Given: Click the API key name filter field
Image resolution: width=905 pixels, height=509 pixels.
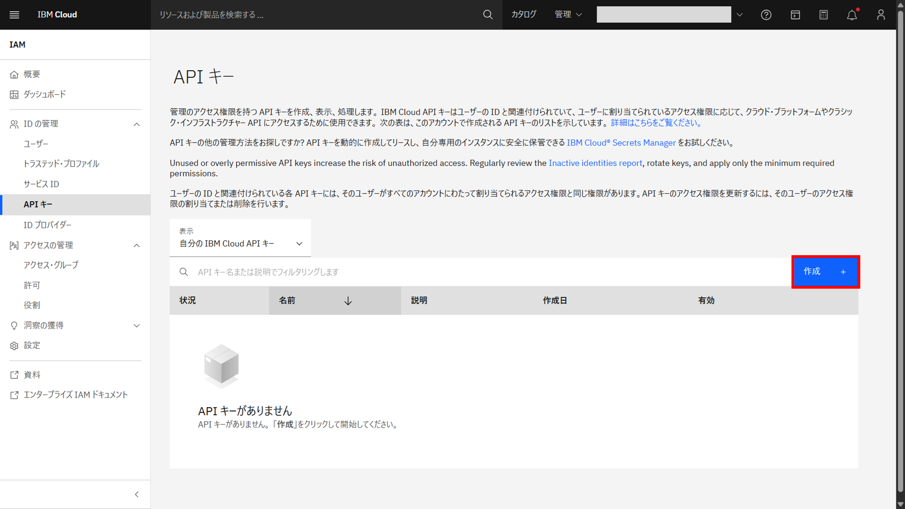Looking at the screenshot, I should 489,272.
